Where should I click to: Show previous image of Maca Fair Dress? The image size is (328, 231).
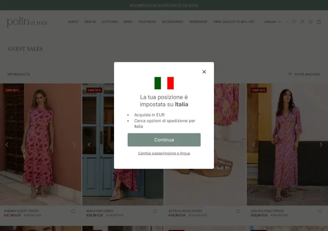point(89,145)
